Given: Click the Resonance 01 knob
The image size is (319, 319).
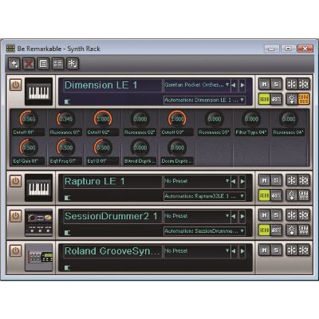Looking at the screenshot, I should pos(65,119).
